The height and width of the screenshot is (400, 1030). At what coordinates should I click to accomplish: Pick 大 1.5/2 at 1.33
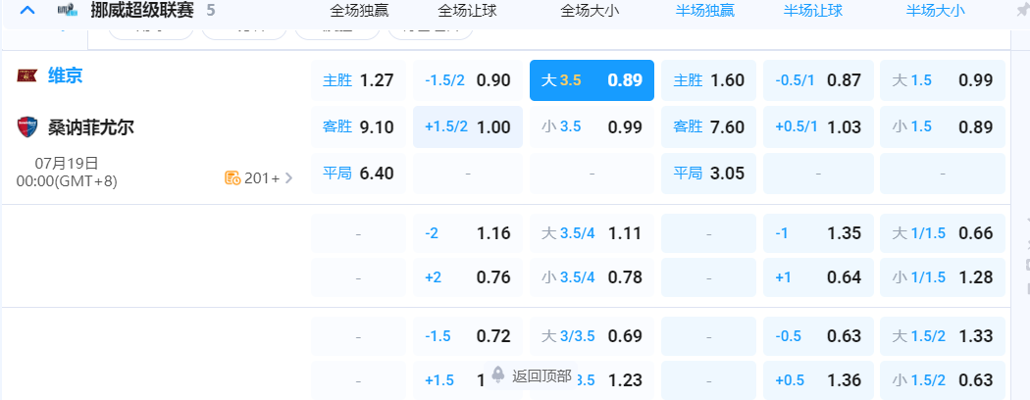[943, 336]
